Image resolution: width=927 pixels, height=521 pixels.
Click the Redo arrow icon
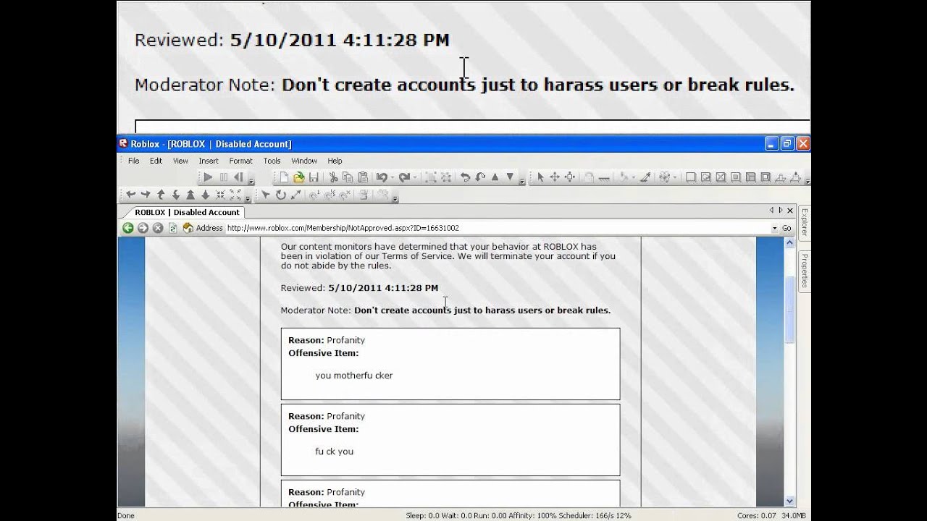click(404, 177)
